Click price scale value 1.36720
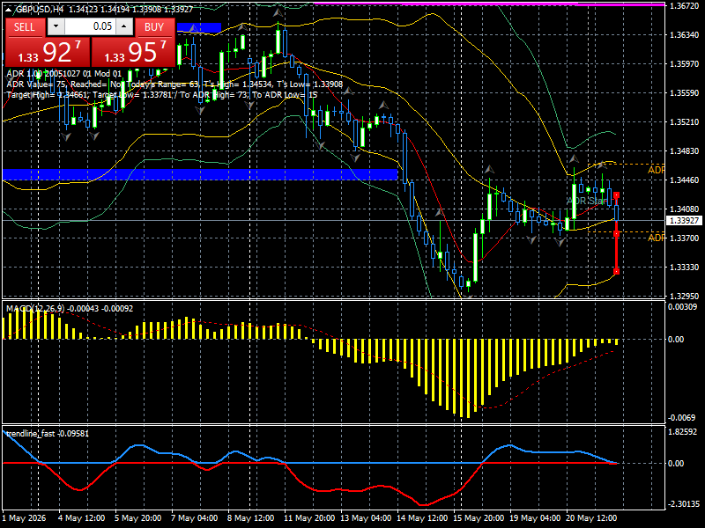 click(x=685, y=6)
